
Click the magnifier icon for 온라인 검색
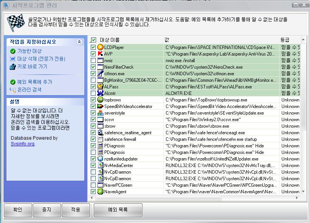(13, 90)
